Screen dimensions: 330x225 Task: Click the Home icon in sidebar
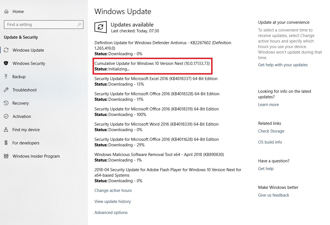pyautogui.click(x=6, y=12)
